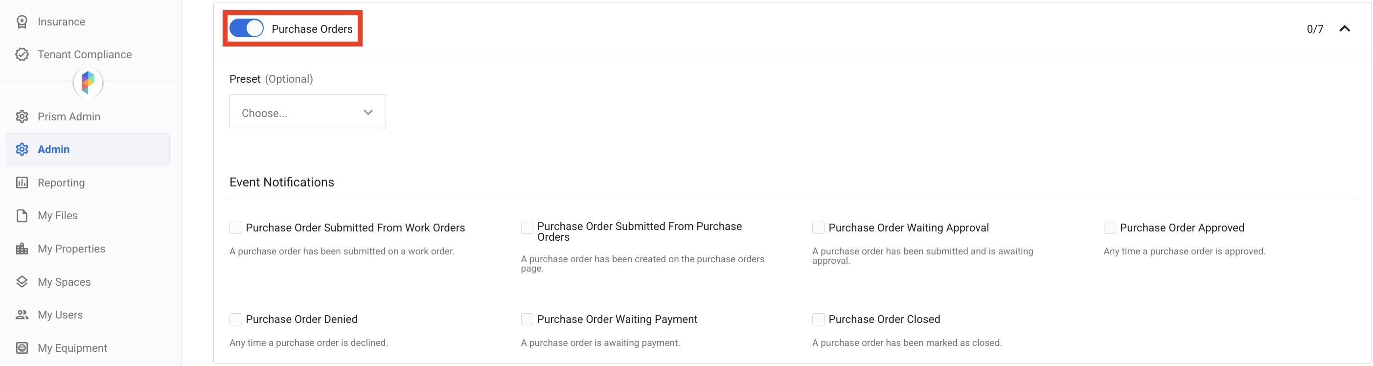Select Purchase Order Waiting Payment checkbox
The image size is (1373, 366).
click(x=527, y=319)
